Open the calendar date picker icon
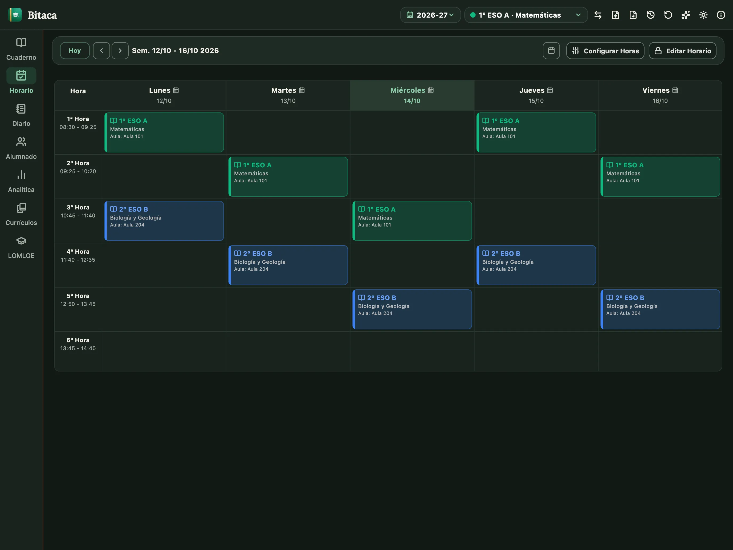Image resolution: width=733 pixels, height=550 pixels. point(551,51)
